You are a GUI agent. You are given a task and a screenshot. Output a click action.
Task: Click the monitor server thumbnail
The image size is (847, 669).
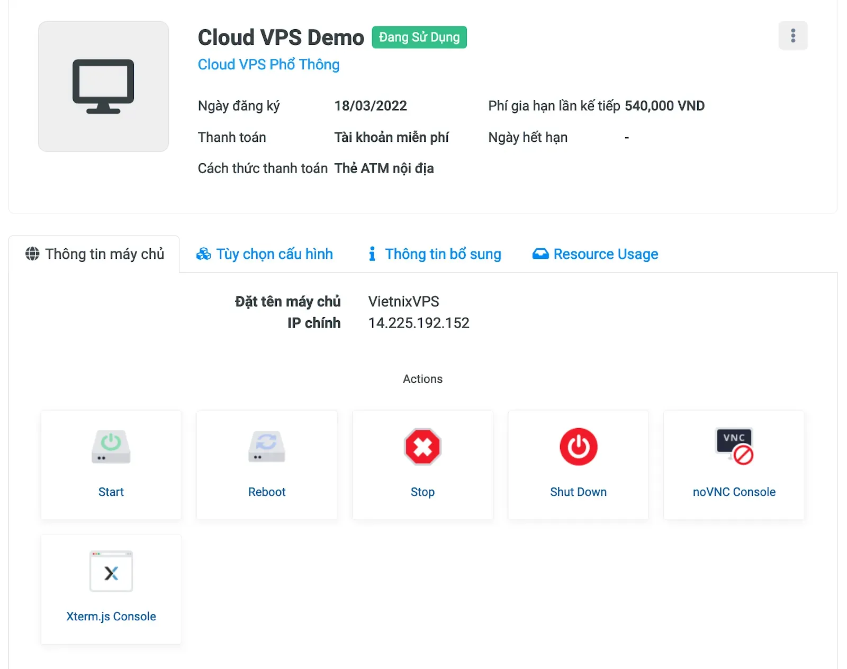103,86
